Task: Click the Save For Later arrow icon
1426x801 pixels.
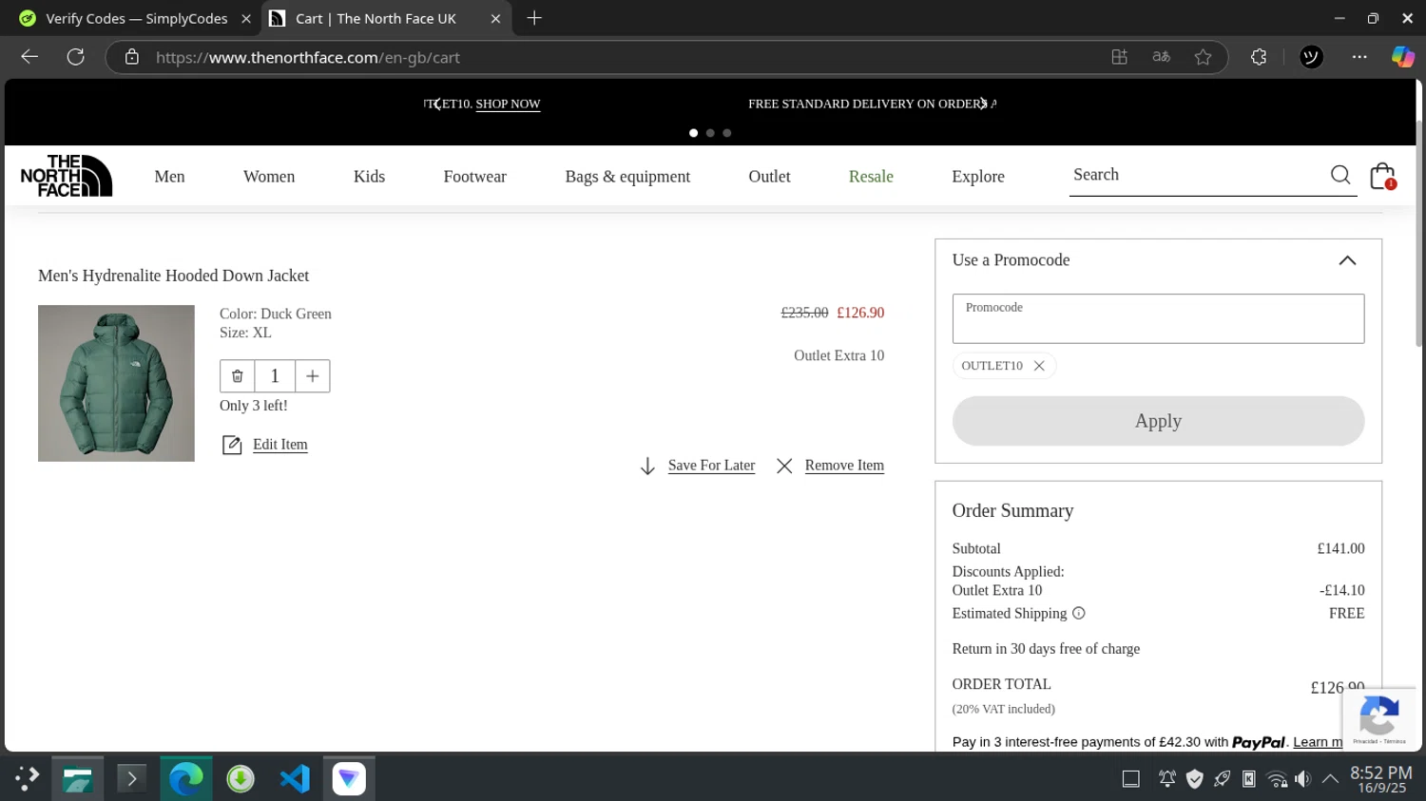Action: pyautogui.click(x=647, y=466)
